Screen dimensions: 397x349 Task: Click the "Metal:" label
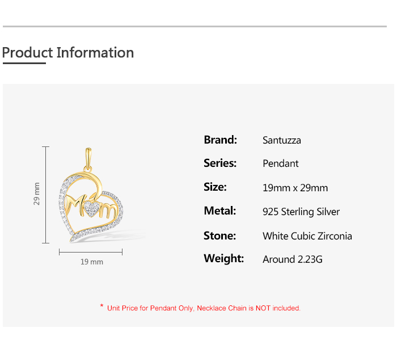(219, 211)
